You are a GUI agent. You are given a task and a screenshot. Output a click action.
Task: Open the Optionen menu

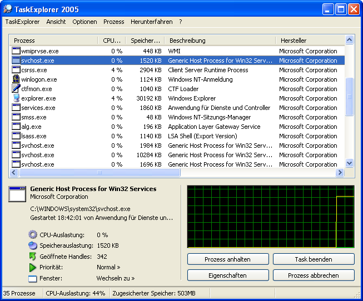84,22
